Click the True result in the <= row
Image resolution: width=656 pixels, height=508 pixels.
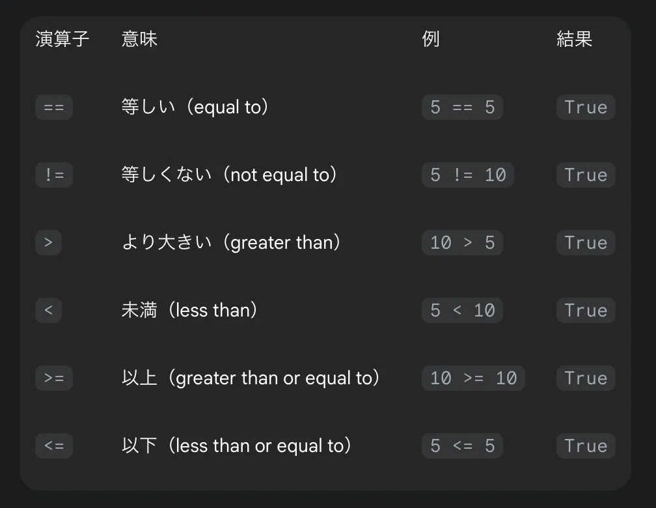[x=586, y=445]
